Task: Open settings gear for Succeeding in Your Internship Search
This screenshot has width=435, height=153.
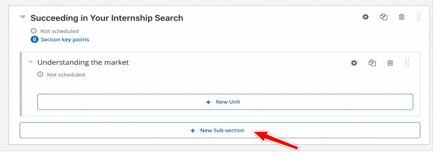Action: point(366,17)
